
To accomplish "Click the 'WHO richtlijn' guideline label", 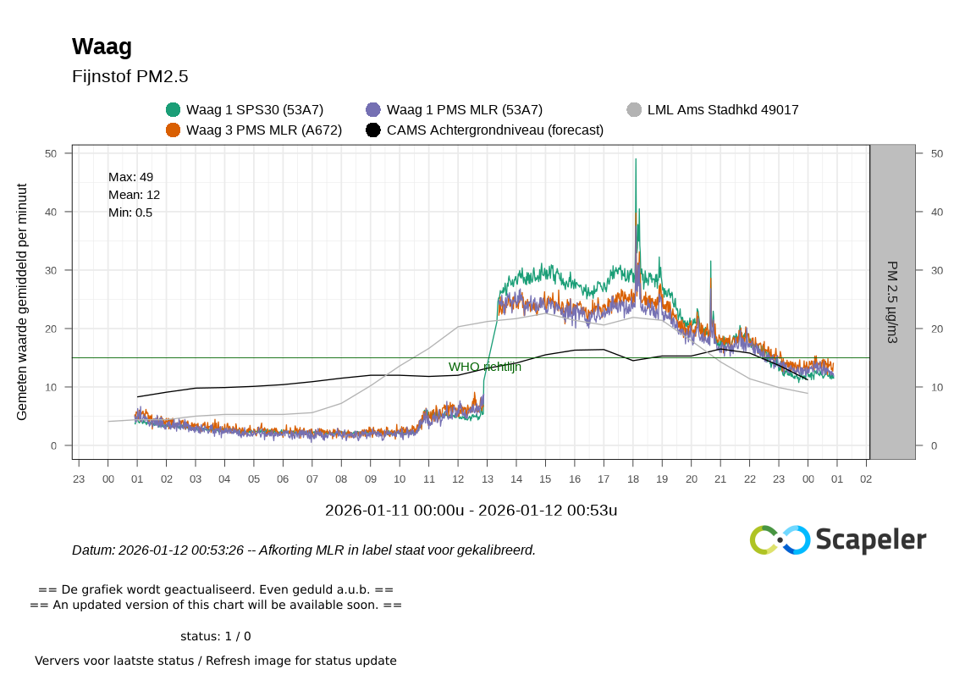I will point(484,367).
